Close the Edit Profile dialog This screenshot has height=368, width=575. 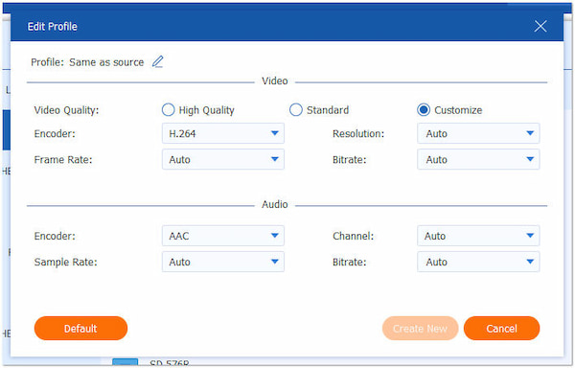[540, 27]
